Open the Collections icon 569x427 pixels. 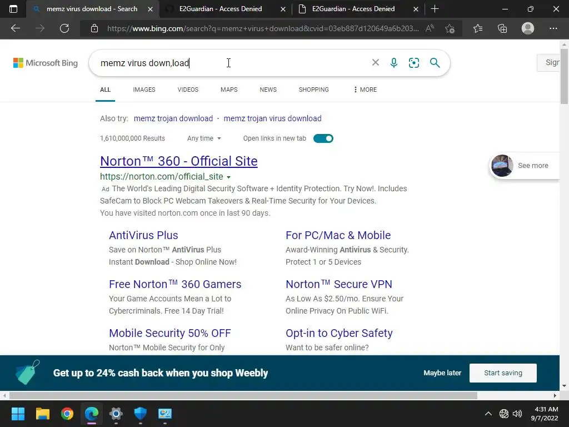502,28
